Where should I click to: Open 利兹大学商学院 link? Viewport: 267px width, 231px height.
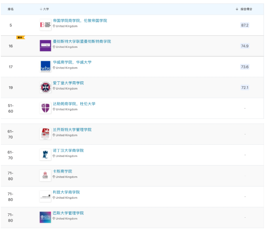click(x=66, y=192)
